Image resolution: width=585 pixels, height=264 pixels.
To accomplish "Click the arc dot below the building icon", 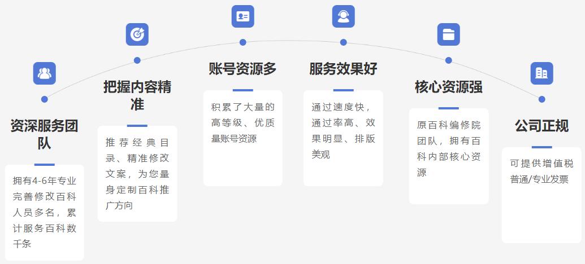I will pyautogui.click(x=541, y=99).
